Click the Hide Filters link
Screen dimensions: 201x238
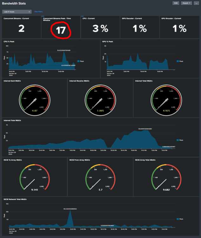pyautogui.click(x=38, y=12)
